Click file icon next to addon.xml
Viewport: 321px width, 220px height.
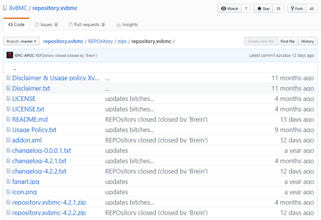(9, 140)
